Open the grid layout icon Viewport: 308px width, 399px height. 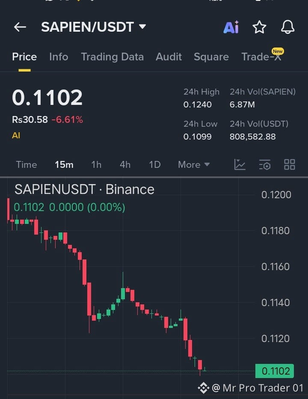tap(290, 165)
